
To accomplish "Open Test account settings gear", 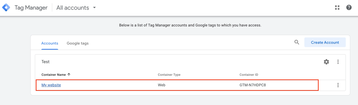I will [x=326, y=62].
